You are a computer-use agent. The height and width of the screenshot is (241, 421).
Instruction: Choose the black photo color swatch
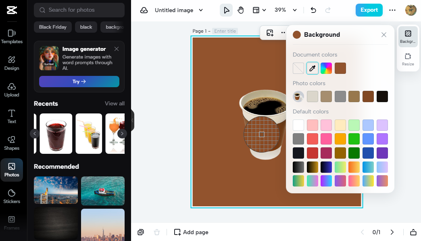[x=382, y=96]
